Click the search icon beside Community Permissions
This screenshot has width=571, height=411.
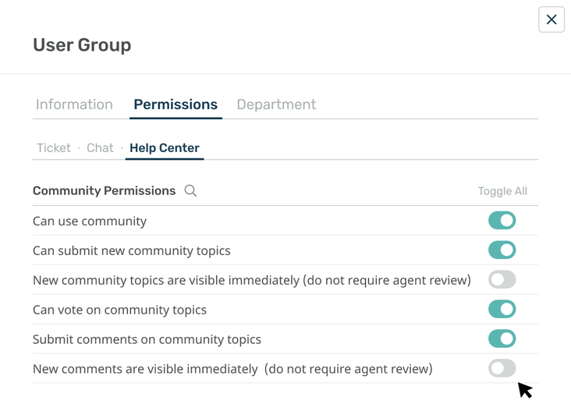(x=190, y=191)
